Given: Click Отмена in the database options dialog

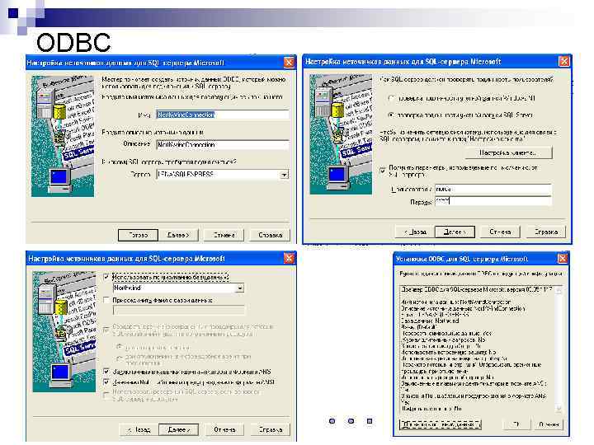Looking at the screenshot, I should tap(224, 430).
